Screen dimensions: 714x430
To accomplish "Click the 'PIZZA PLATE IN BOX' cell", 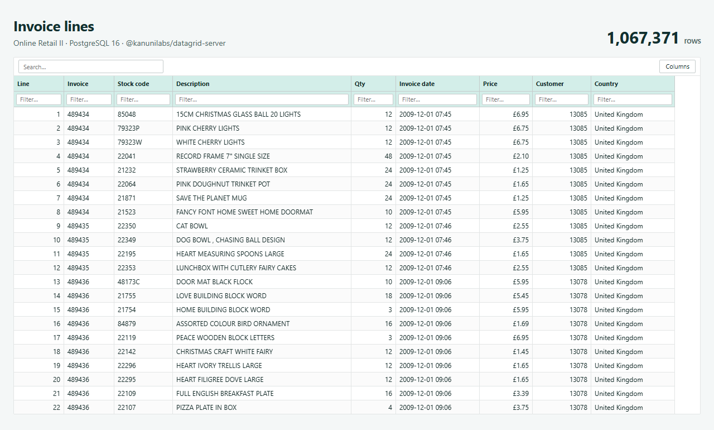I will 262,408.
